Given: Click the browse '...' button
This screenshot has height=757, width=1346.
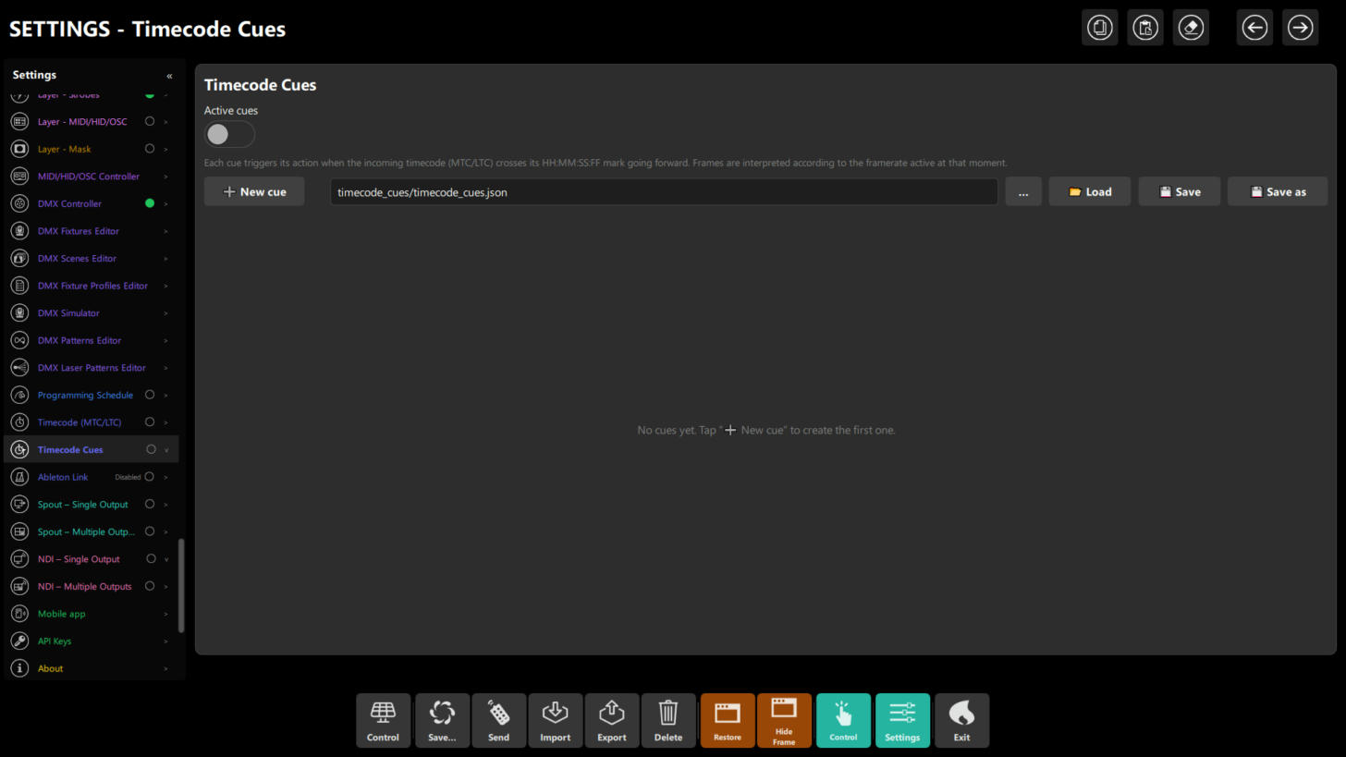Looking at the screenshot, I should [x=1023, y=191].
